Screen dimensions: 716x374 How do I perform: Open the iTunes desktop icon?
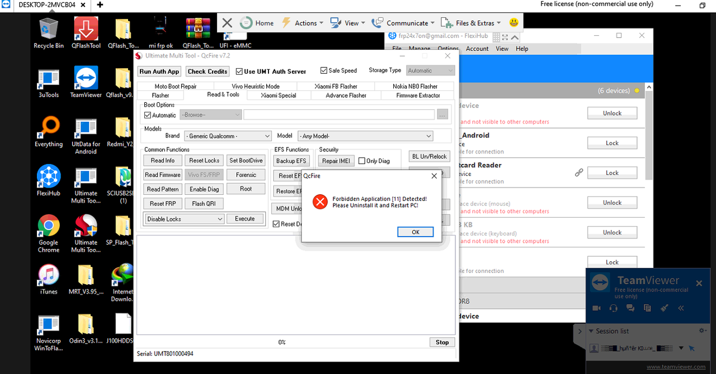click(x=49, y=279)
